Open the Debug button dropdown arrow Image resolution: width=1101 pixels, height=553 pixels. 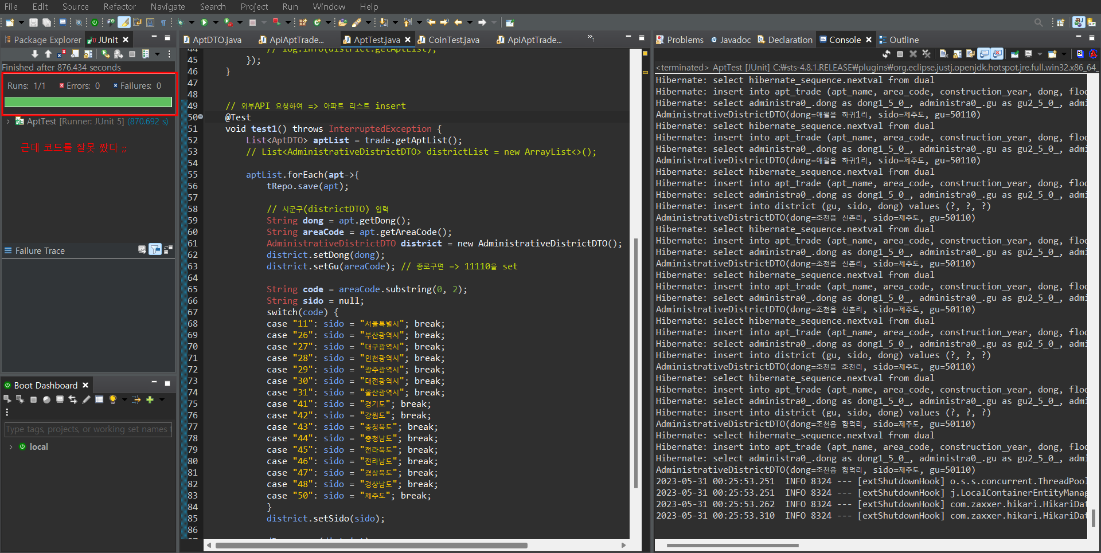tap(192, 22)
